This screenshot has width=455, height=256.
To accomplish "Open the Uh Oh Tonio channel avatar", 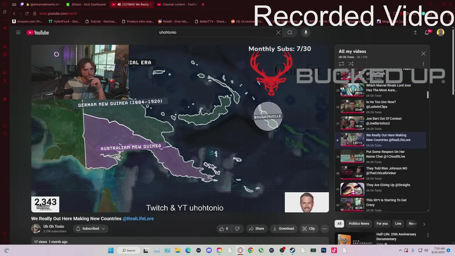I will tap(36, 229).
